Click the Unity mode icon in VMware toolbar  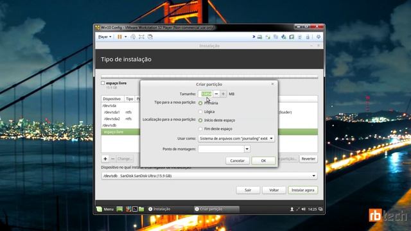click(x=150, y=37)
